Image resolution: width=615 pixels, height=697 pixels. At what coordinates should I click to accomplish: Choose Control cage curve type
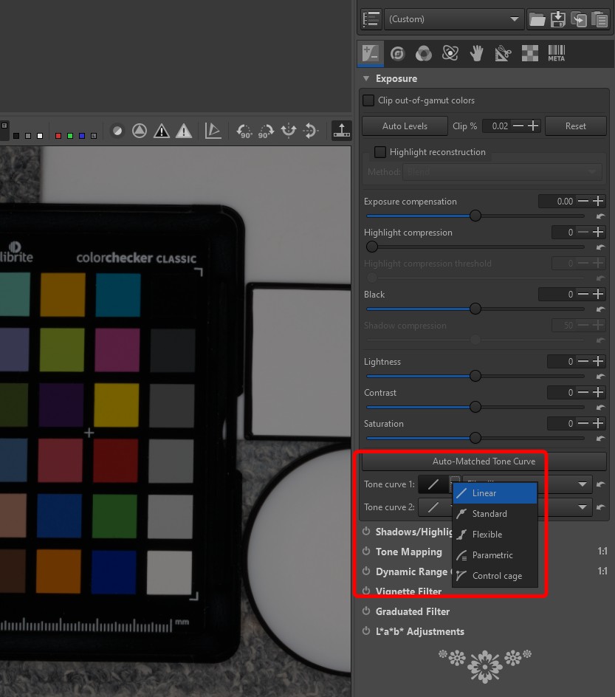[x=497, y=576]
